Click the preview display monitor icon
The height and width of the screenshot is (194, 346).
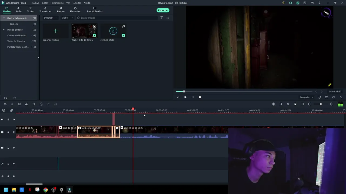click(319, 97)
